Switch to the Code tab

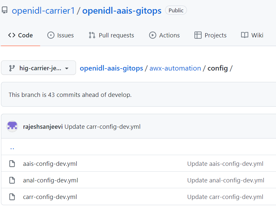click(21, 35)
